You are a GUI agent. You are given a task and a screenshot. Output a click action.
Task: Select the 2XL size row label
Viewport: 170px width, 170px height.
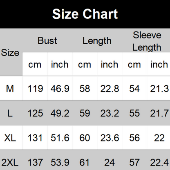tap(10, 162)
